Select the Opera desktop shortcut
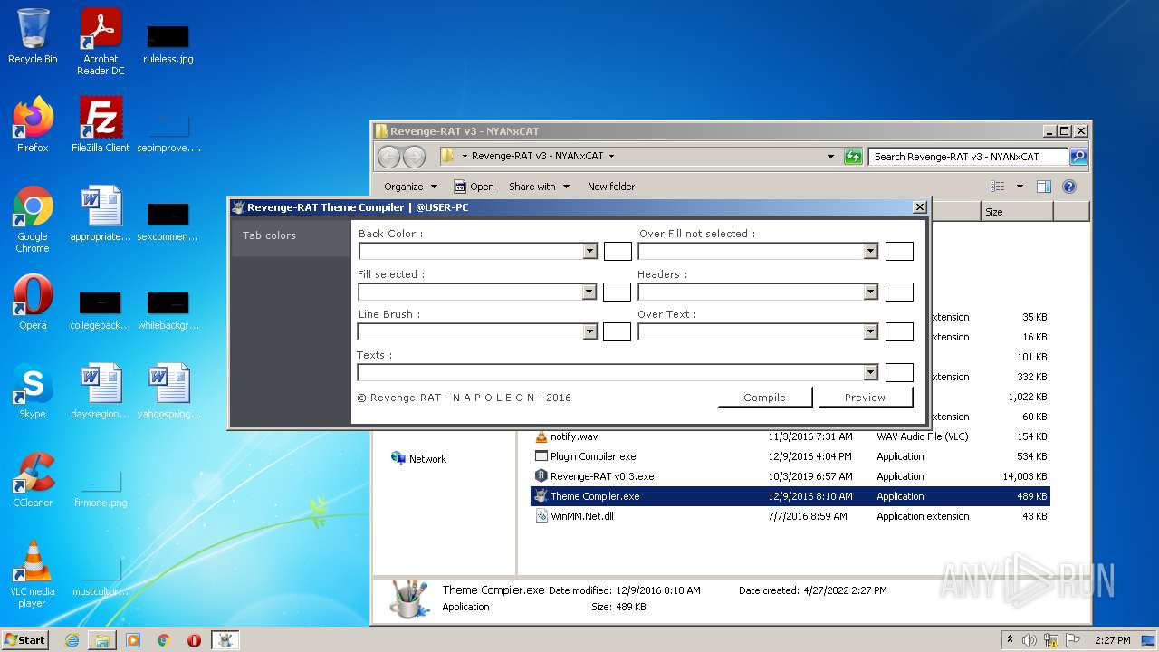Image resolution: width=1159 pixels, height=652 pixels. pyautogui.click(x=33, y=302)
